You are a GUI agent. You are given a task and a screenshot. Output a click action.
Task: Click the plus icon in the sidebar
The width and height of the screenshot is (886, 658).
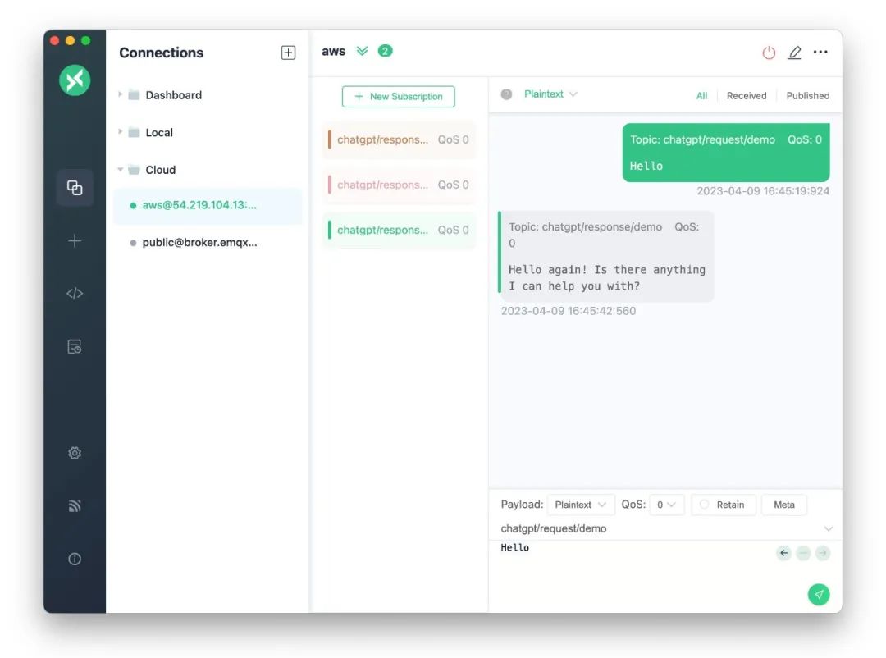[75, 241]
